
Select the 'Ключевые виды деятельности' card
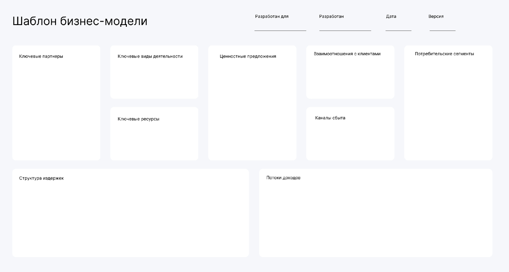pos(154,72)
